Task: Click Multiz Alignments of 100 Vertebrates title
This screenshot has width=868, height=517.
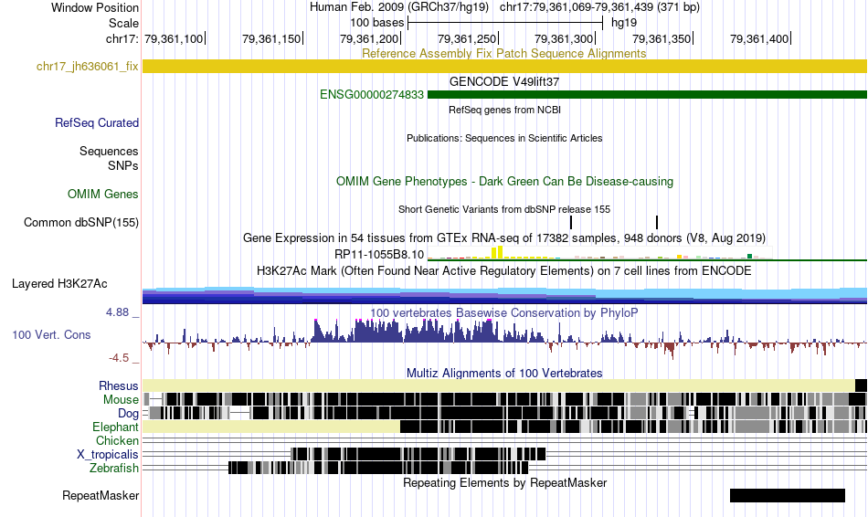Action: 504,373
